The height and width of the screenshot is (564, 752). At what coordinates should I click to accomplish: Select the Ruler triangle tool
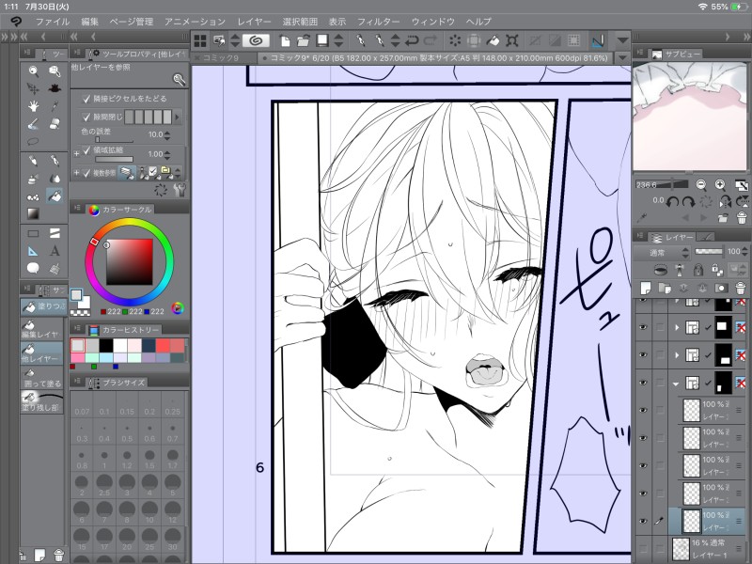click(x=33, y=251)
